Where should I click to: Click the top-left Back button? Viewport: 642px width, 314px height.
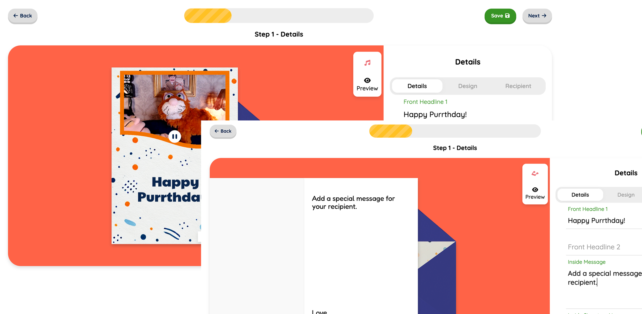tap(23, 16)
